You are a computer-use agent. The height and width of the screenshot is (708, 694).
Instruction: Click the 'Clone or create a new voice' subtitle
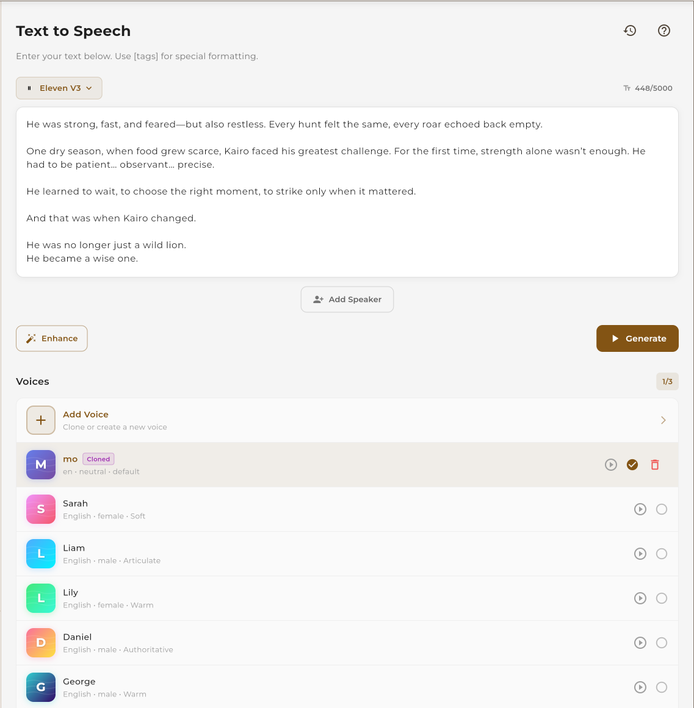click(115, 427)
